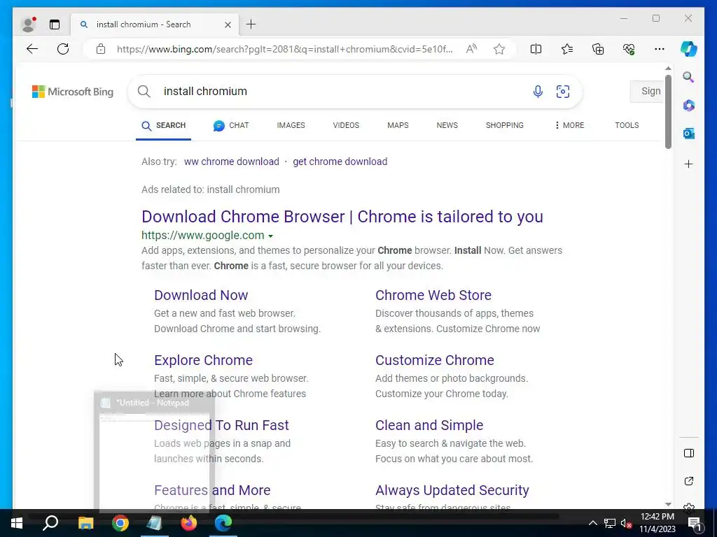Screen dimensions: 717x537
Task: Open the 'Customize Chrome' sitelink
Action: pos(435,360)
